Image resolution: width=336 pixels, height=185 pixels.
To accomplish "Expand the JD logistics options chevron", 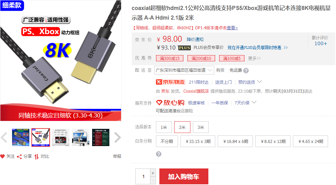I will pyautogui.click(x=259, y=82).
